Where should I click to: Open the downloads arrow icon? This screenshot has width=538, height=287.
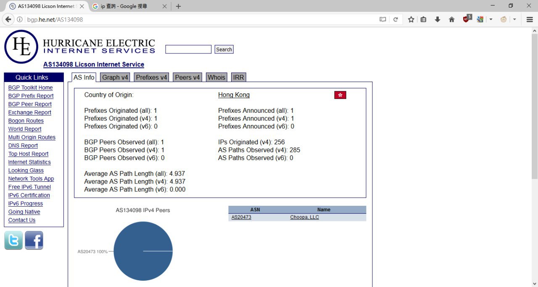[x=438, y=19]
